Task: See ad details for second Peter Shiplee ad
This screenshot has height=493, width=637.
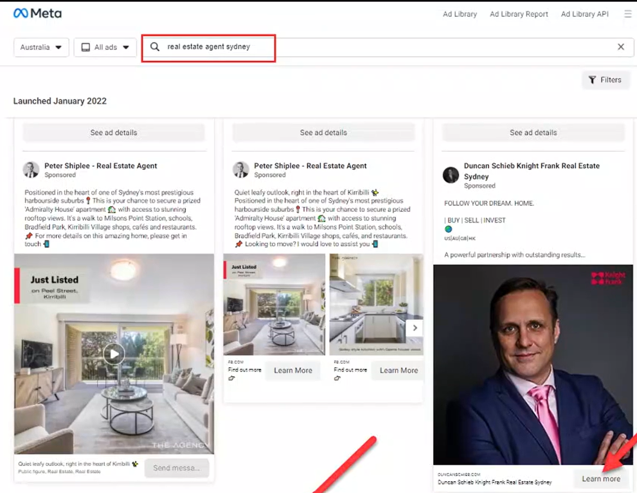Action: (x=324, y=133)
